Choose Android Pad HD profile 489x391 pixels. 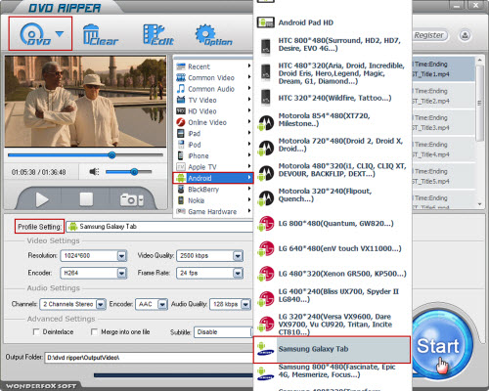tap(332, 22)
